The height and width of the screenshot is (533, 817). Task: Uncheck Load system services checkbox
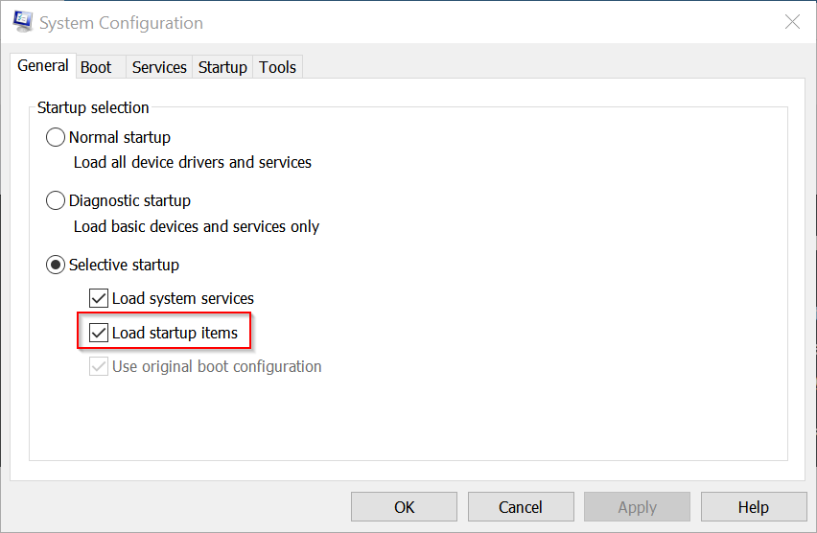(x=99, y=298)
